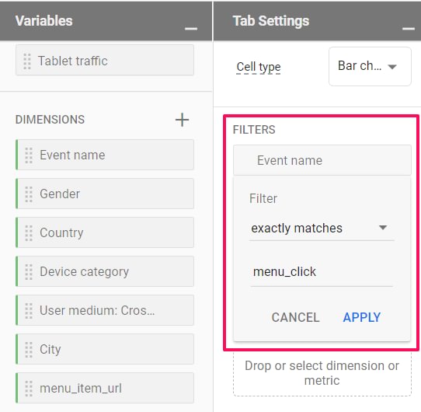Minimize the Variables panel
421x412 pixels.
191,29
